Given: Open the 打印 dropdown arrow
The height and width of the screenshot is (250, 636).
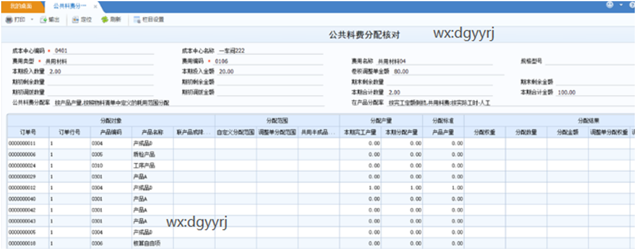Looking at the screenshot, I should point(32,19).
